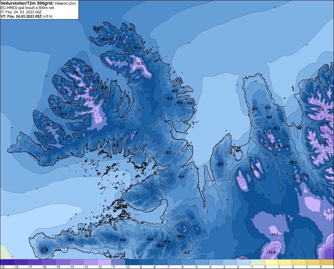
Task: Click legend swatch between -16 and -15 labels
Action: [x=48, y=262]
